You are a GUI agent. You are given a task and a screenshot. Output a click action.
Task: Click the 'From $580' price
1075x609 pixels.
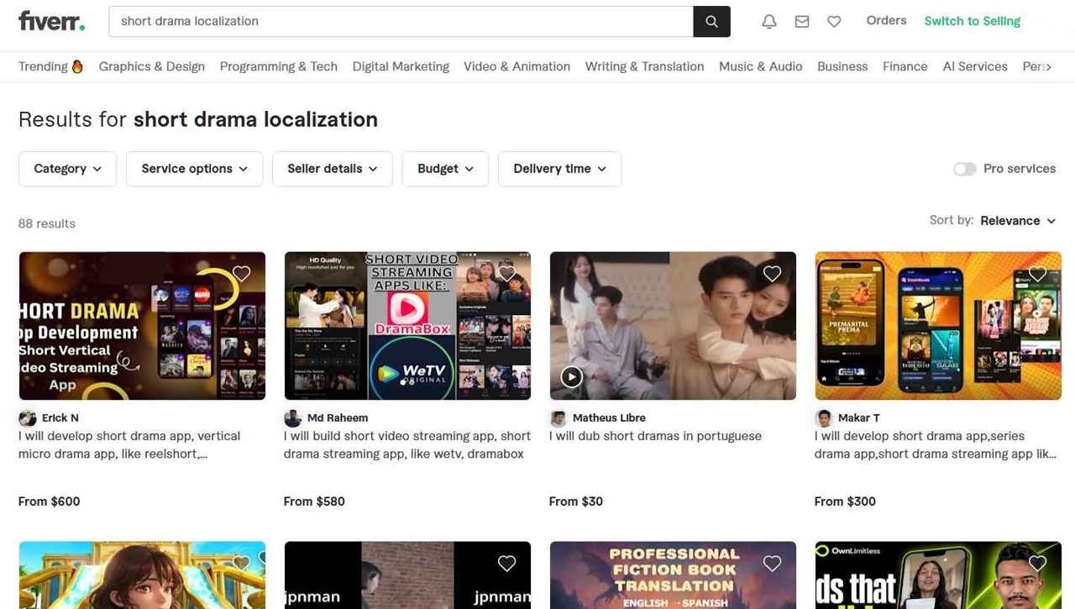[x=314, y=501]
